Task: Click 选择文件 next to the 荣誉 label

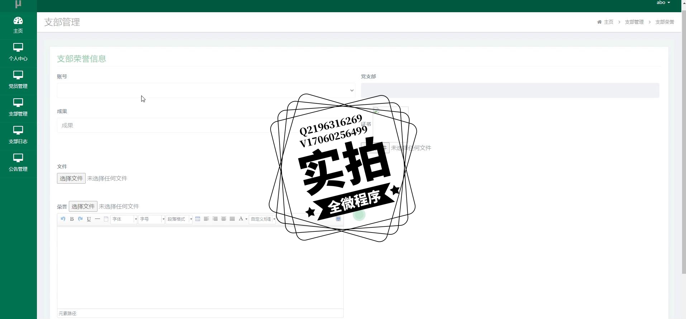Action: click(x=83, y=206)
